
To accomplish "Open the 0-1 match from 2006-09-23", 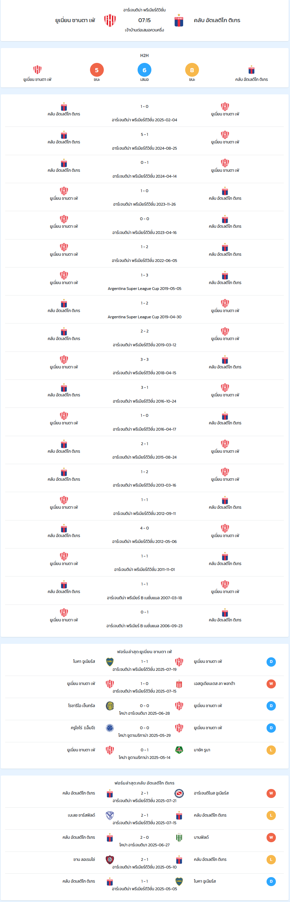I will [144, 619].
